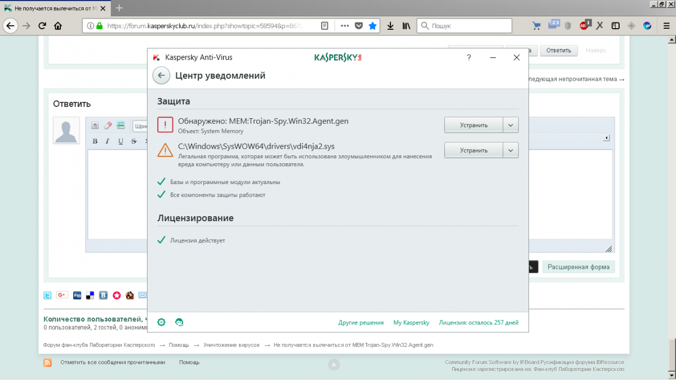This screenshot has height=380, width=676.
Task: Click Лицензия действует status line
Action: click(197, 240)
